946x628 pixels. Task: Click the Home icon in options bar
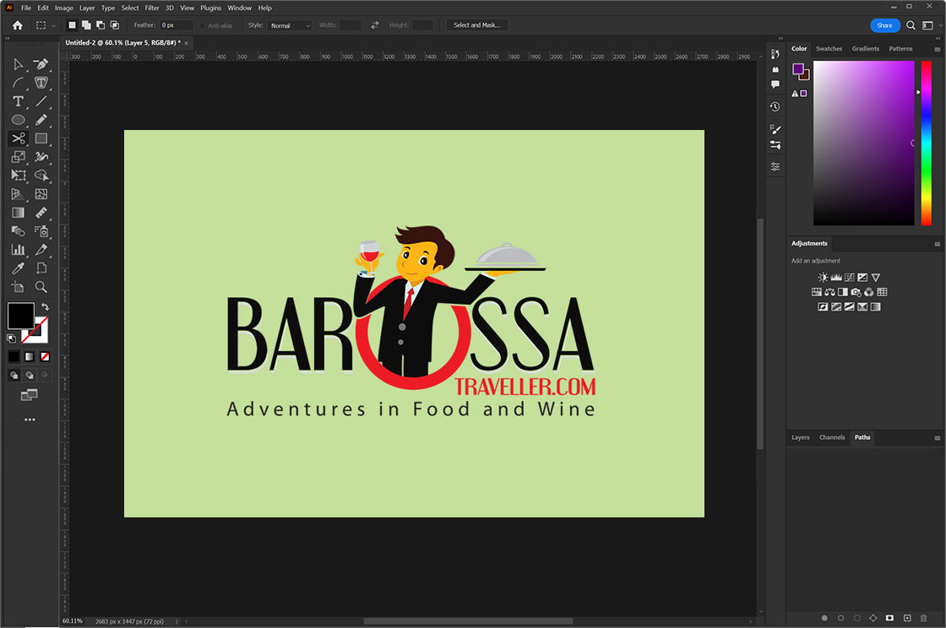(18, 25)
